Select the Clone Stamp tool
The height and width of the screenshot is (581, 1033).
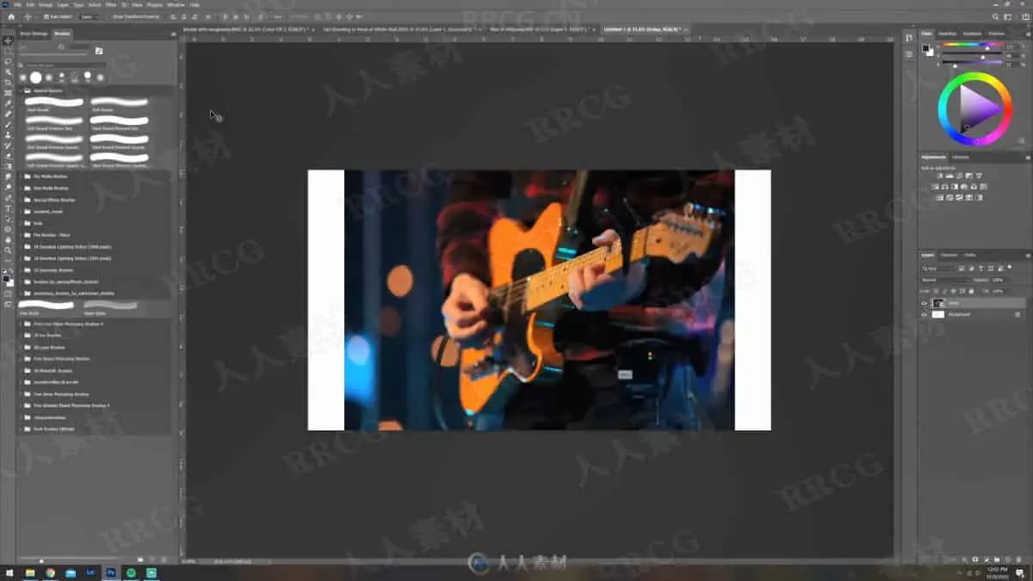pyautogui.click(x=9, y=135)
